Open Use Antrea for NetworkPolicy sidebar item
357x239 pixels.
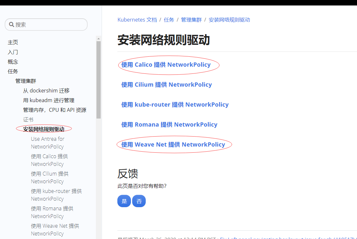click(x=48, y=143)
